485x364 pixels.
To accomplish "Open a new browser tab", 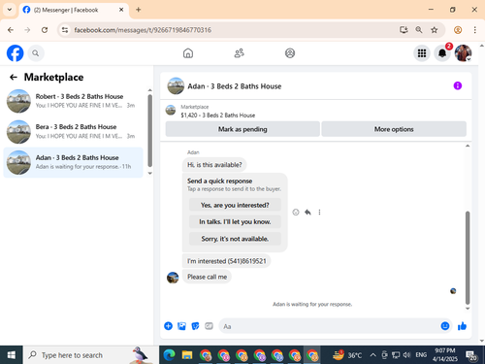I will point(139,10).
